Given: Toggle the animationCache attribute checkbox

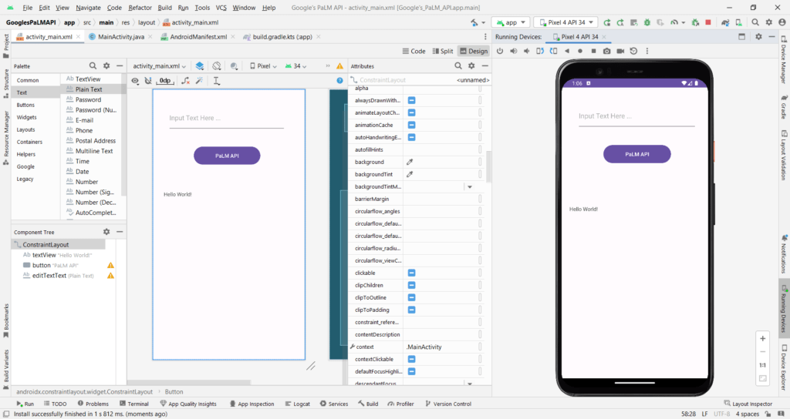Looking at the screenshot, I should pyautogui.click(x=412, y=125).
